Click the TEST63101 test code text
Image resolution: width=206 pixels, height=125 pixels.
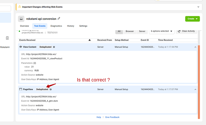click(x=53, y=33)
